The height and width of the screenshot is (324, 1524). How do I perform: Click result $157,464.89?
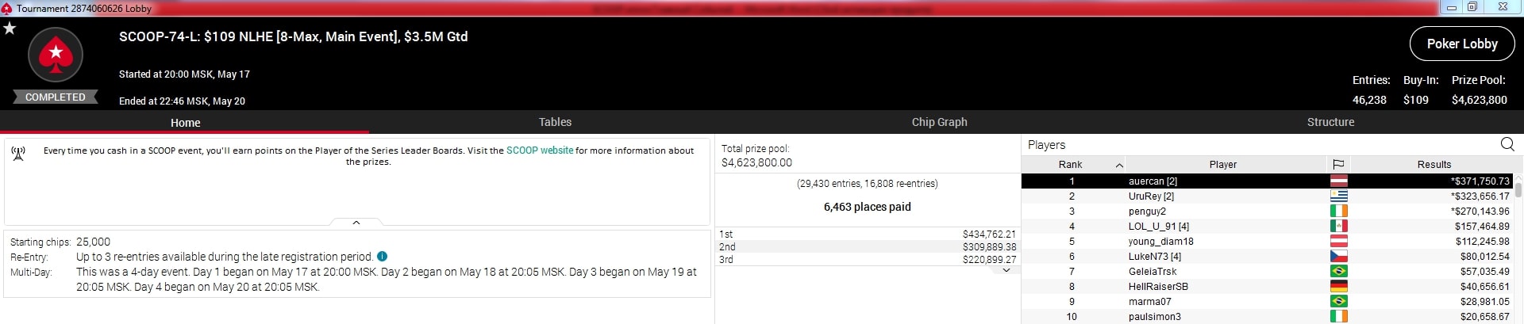tap(1482, 227)
